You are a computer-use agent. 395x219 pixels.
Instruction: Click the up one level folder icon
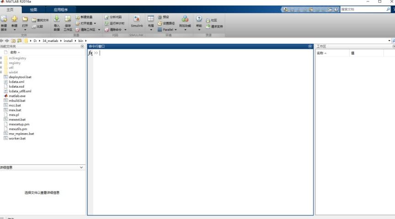[x=13, y=41]
